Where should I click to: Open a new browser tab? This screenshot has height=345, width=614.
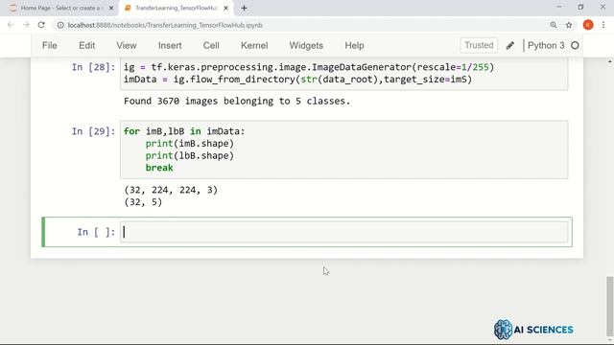pos(244,8)
